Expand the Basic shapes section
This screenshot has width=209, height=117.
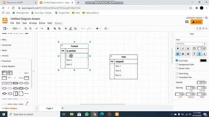pos(4,50)
